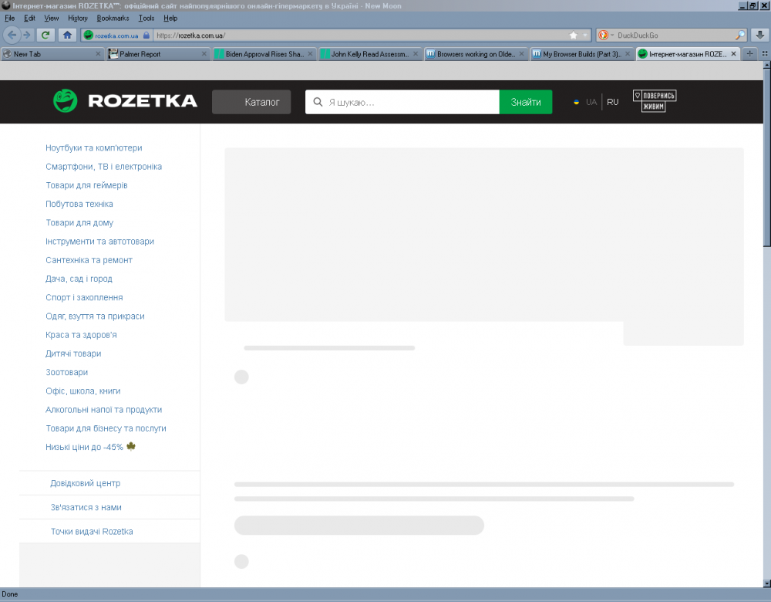Image resolution: width=771 pixels, height=602 pixels.
Task: Open the Bookmarks menu
Action: pyautogui.click(x=113, y=19)
